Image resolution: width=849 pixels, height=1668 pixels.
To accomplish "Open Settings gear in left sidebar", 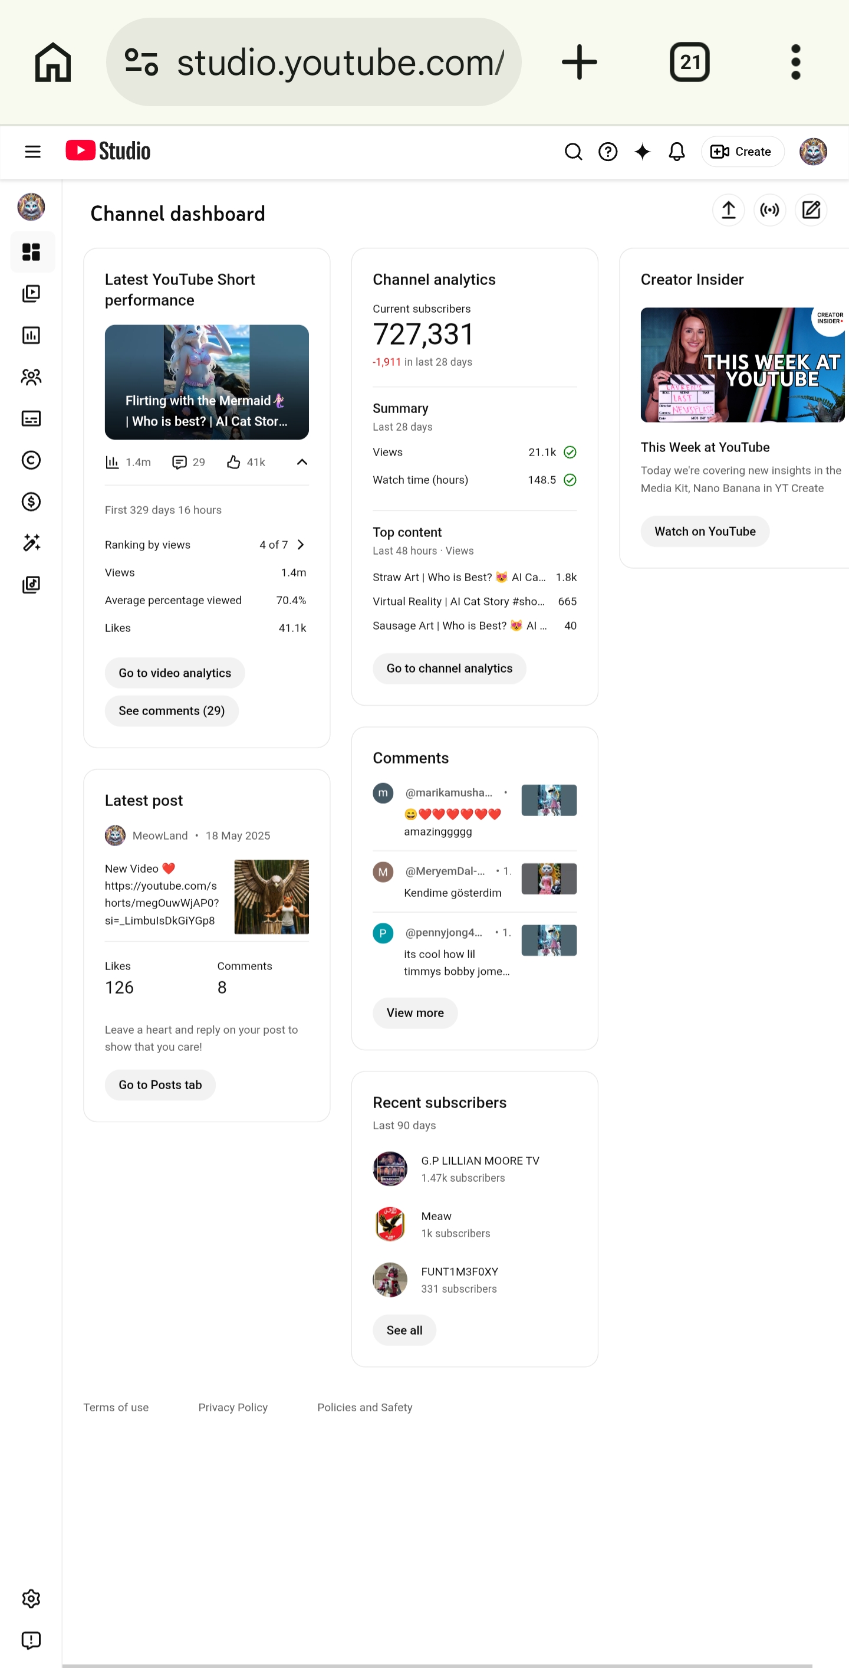I will coord(31,1599).
